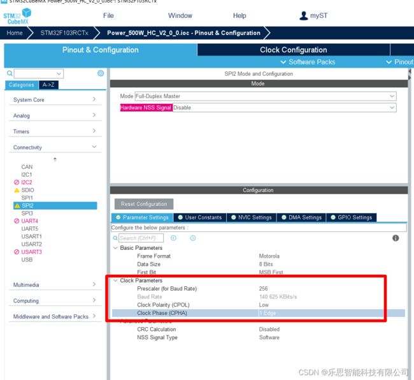This screenshot has width=414, height=380.
Task: Select UART5 peripheral
Action: tap(29, 229)
